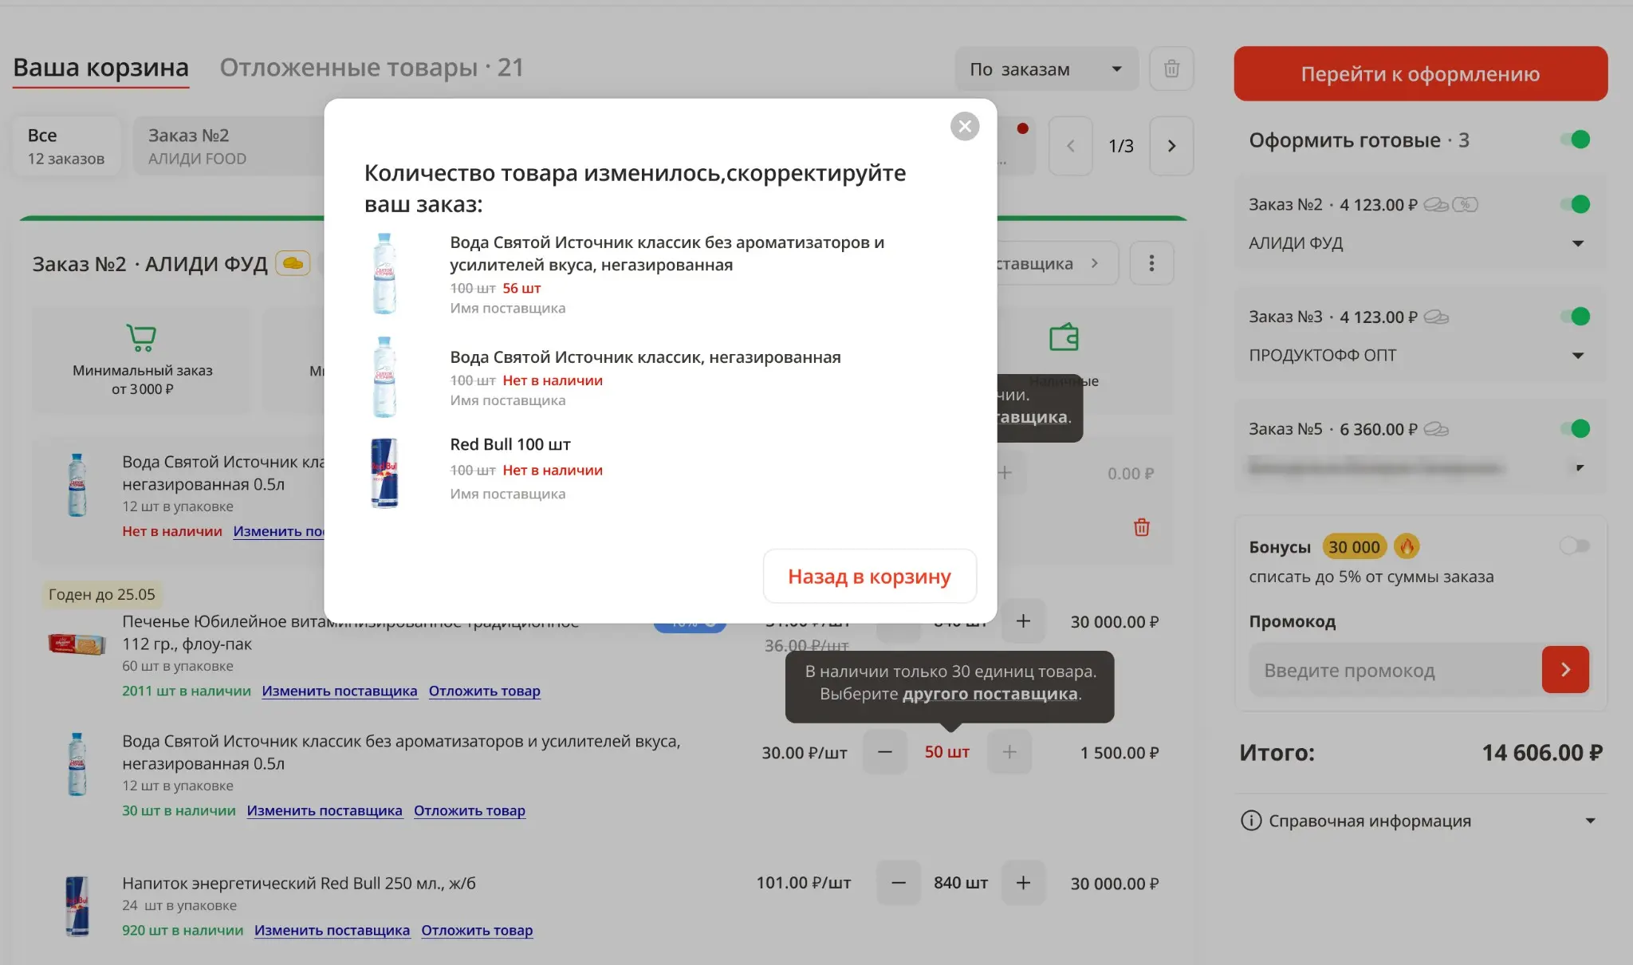Click Отложить товар for Юбилейное cookies

485,691
